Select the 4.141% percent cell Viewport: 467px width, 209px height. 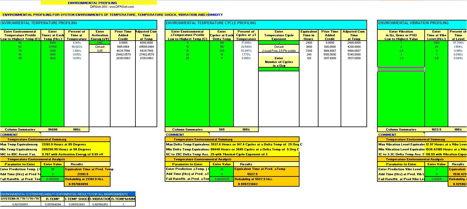tap(77, 43)
